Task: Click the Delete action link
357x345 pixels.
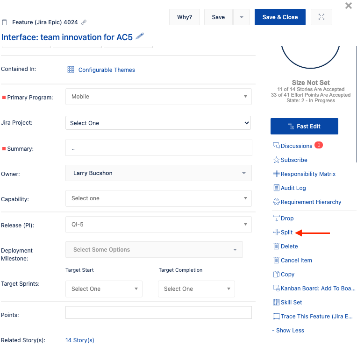Action: (289, 246)
